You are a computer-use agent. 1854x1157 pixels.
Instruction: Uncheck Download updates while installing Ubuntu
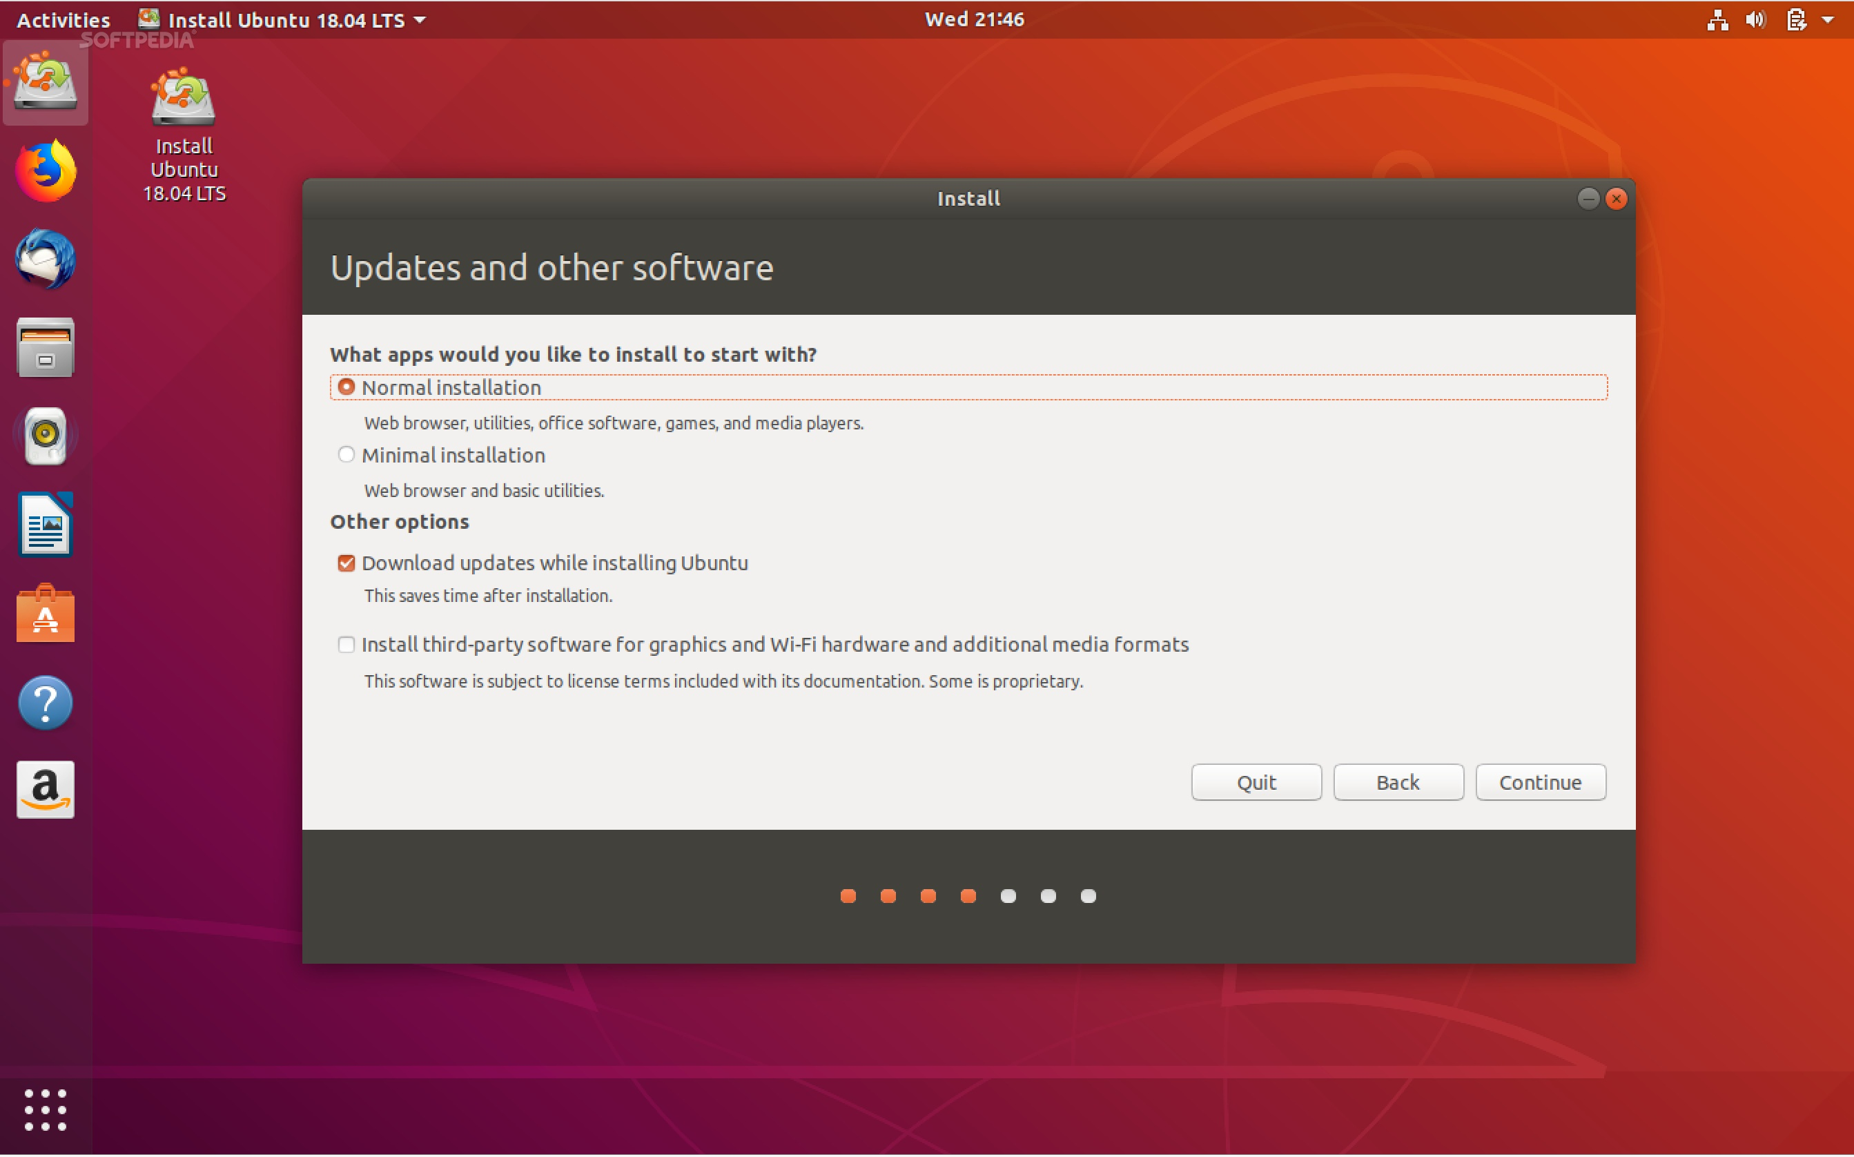(347, 563)
